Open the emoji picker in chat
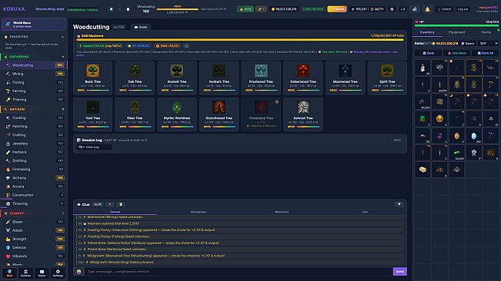501x281 pixels. [78, 272]
